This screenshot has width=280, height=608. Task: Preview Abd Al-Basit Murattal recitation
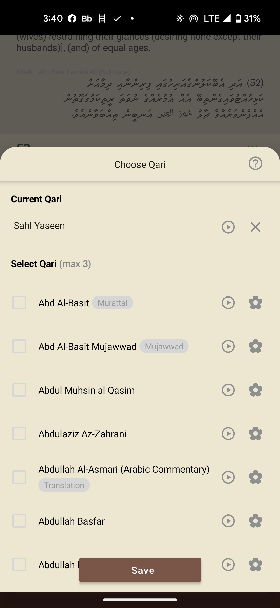(x=228, y=303)
